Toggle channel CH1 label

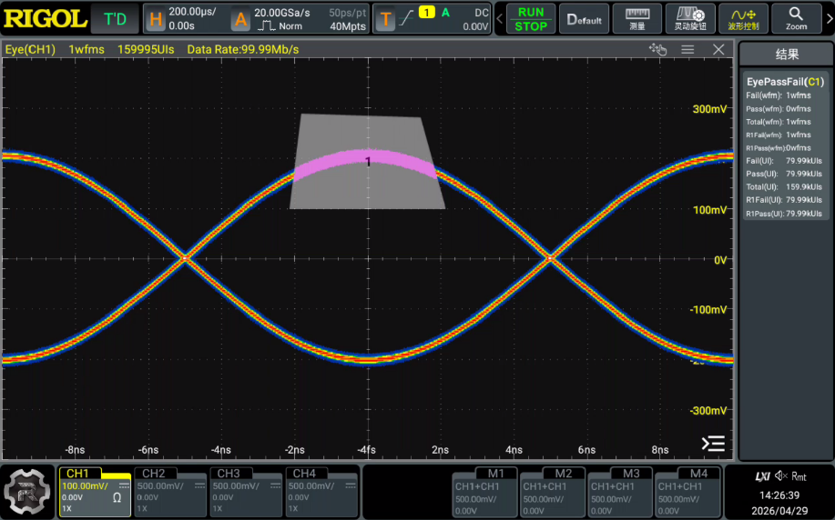pos(77,474)
